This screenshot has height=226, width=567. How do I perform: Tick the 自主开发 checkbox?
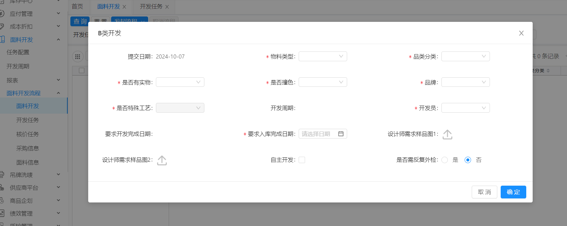(x=302, y=160)
